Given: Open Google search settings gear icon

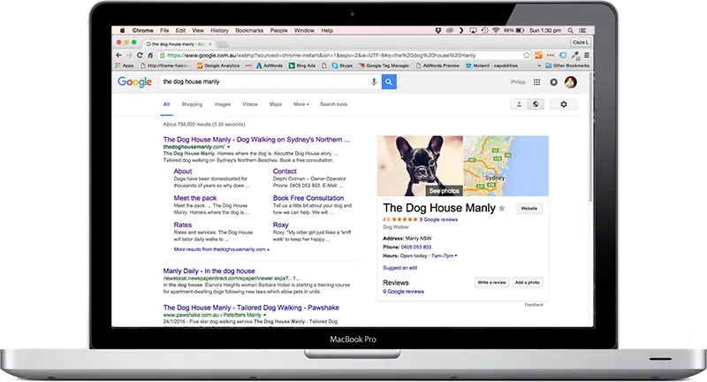Looking at the screenshot, I should pos(564,104).
